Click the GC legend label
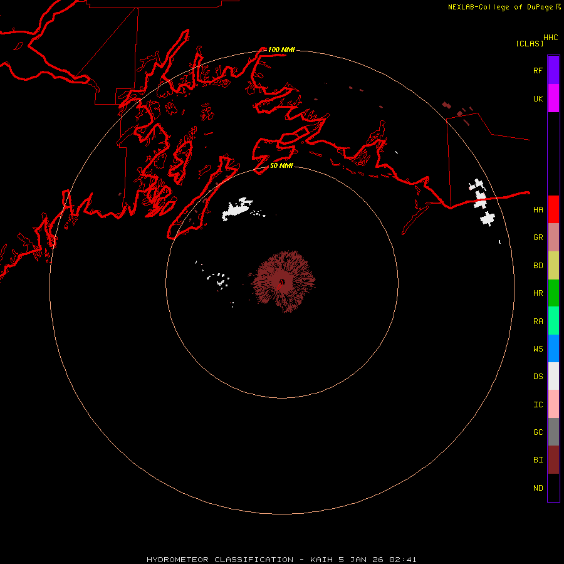This screenshot has height=564, width=564. (x=538, y=432)
